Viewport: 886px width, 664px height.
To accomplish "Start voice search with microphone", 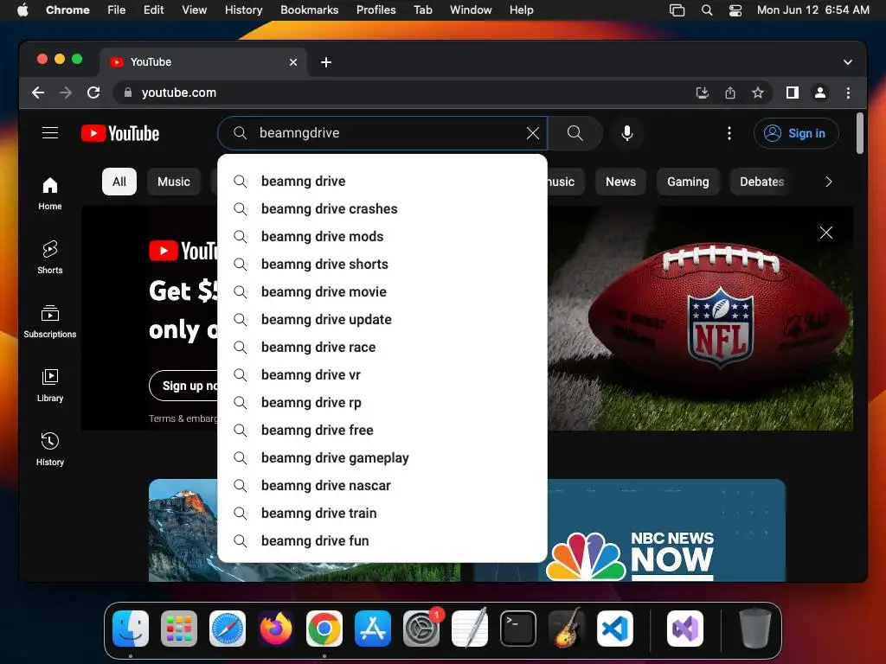I will (627, 132).
